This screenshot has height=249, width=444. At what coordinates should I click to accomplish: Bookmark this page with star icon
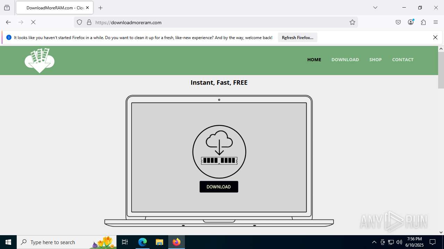[x=352, y=22]
